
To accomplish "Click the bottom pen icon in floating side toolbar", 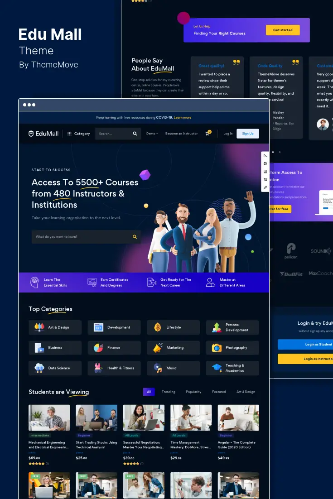I will point(265,187).
